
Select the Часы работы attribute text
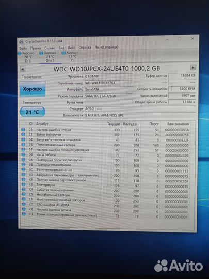[46, 155]
